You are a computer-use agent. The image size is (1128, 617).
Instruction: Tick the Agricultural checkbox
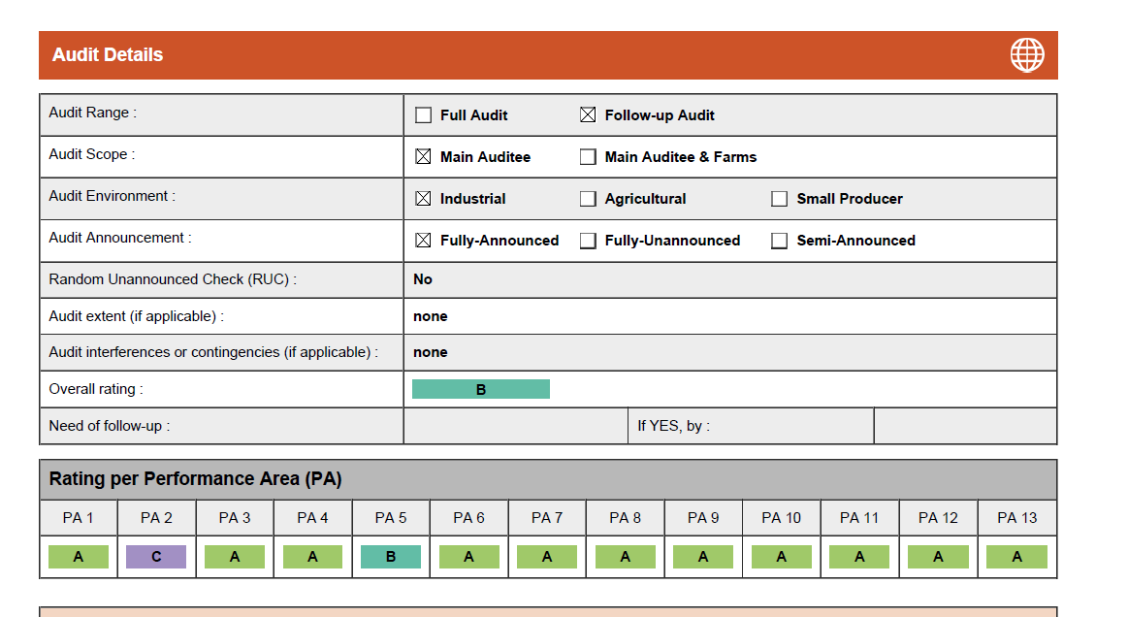pyautogui.click(x=588, y=199)
